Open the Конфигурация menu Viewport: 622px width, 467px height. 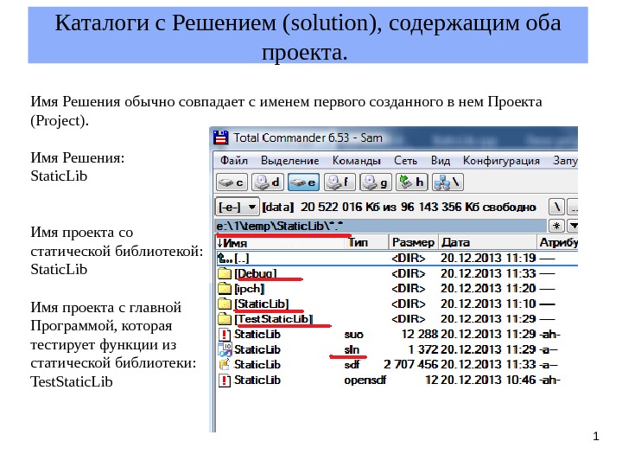coord(501,160)
